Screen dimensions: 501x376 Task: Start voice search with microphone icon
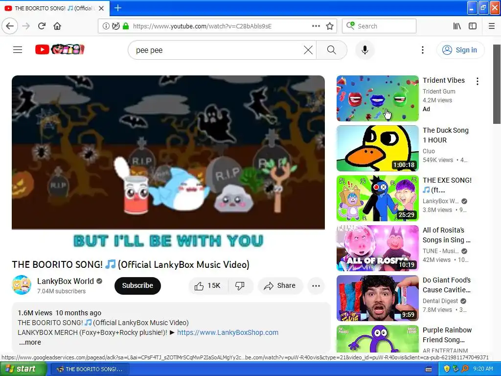tap(365, 50)
